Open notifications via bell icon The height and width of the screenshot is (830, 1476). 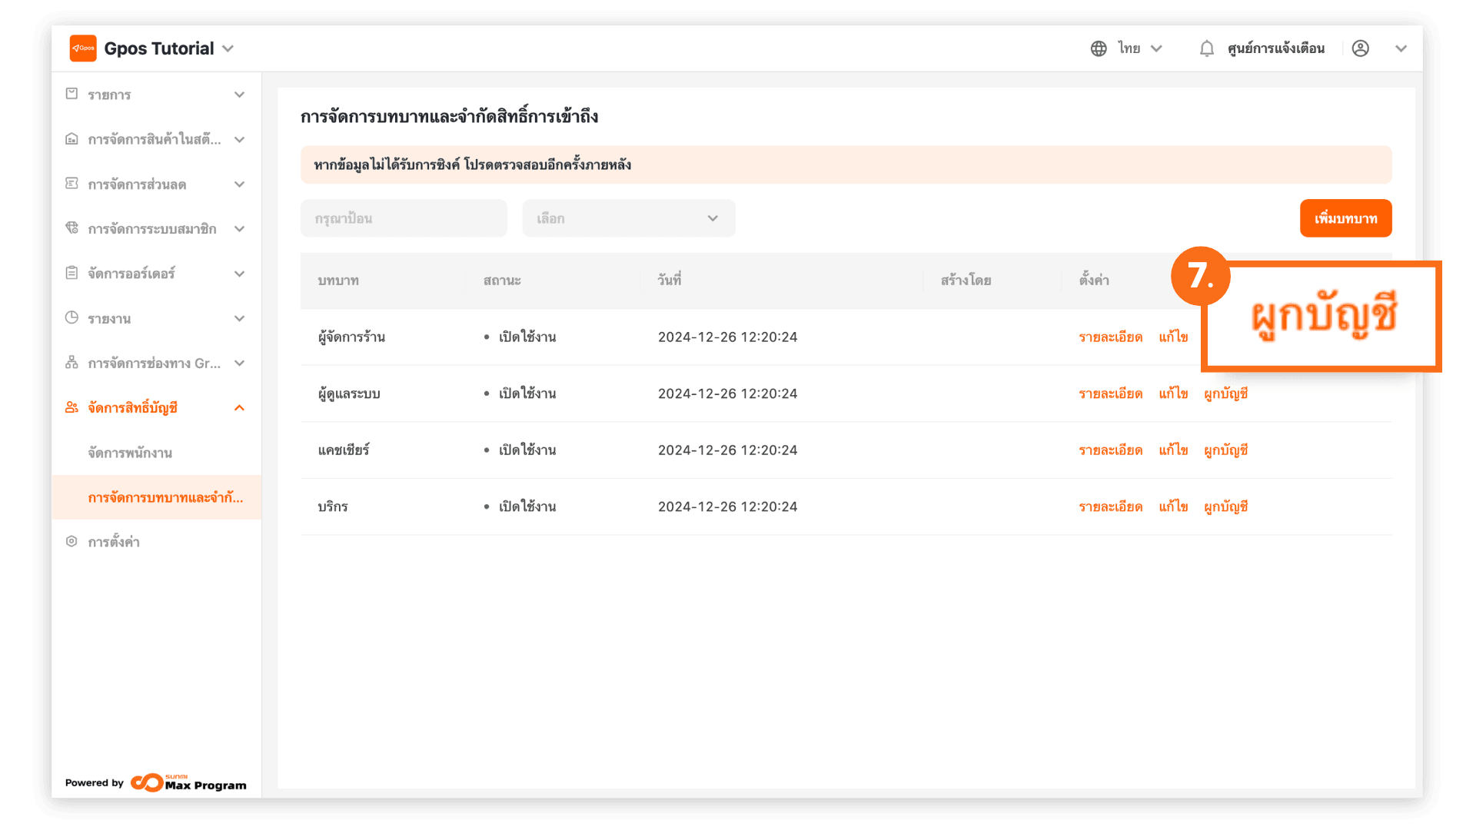(1207, 48)
